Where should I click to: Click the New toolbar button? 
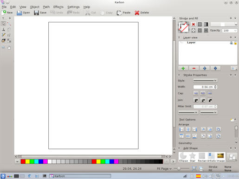[7, 13]
